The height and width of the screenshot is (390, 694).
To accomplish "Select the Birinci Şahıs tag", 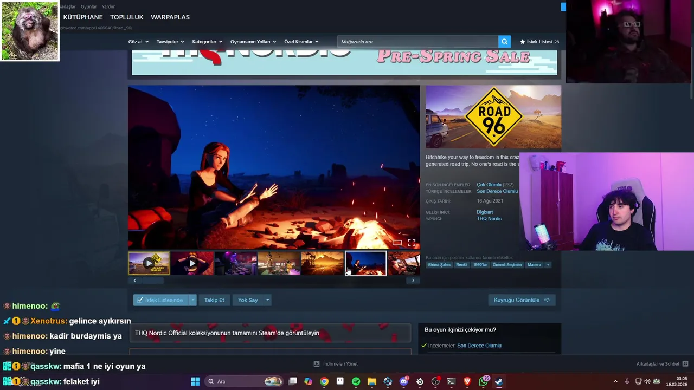I will click(x=439, y=265).
